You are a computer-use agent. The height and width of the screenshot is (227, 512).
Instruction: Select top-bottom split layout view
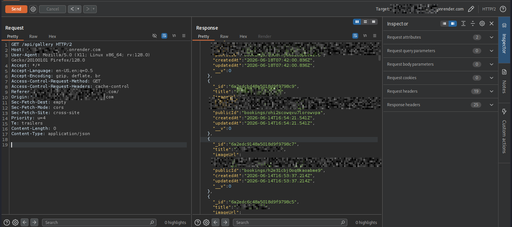365,22
